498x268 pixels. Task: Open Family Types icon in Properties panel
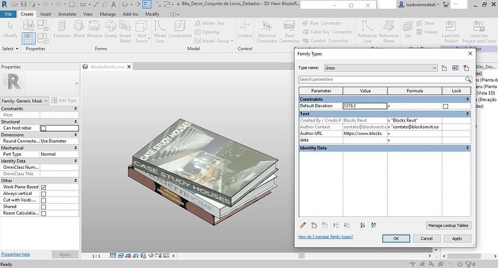(28, 38)
